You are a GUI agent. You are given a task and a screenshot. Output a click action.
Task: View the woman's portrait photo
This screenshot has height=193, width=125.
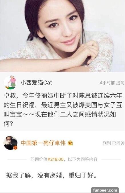point(62,36)
